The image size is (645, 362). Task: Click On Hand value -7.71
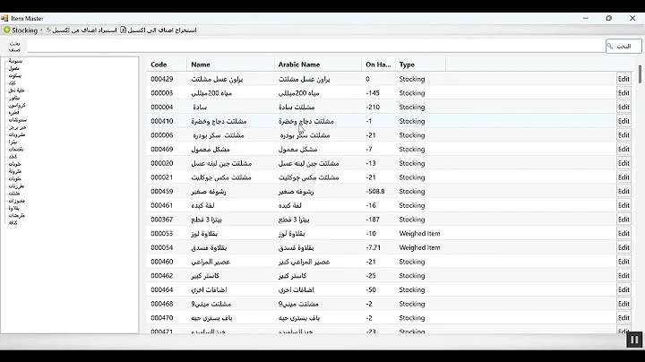(373, 247)
